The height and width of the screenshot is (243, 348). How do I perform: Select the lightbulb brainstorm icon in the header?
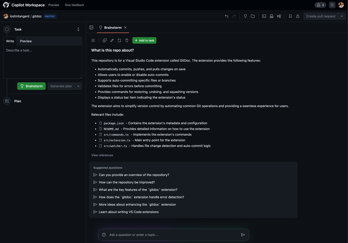tap(100, 28)
